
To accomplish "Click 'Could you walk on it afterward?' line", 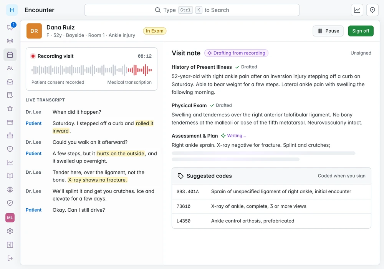I will 90,142.
